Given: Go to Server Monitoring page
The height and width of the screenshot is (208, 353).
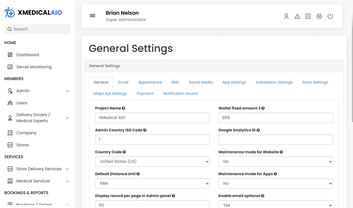Looking at the screenshot, I should pos(34,67).
